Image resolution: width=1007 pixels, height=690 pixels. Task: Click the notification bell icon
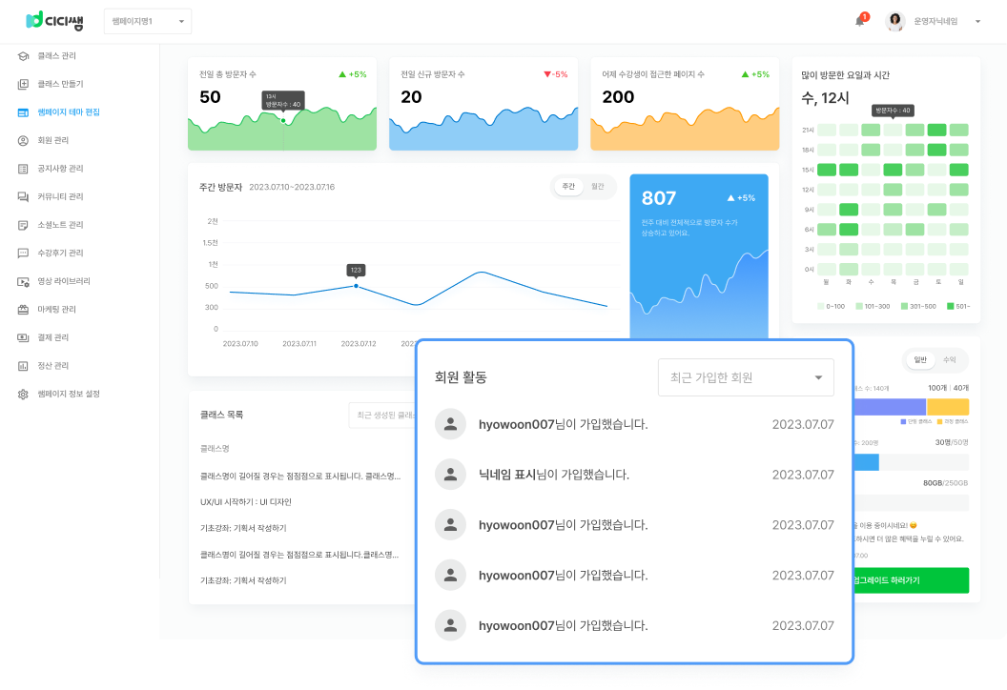tap(859, 22)
